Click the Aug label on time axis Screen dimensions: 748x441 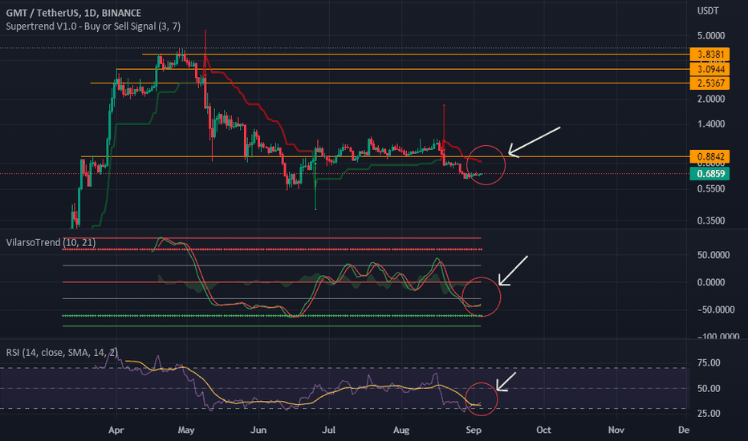(401, 430)
